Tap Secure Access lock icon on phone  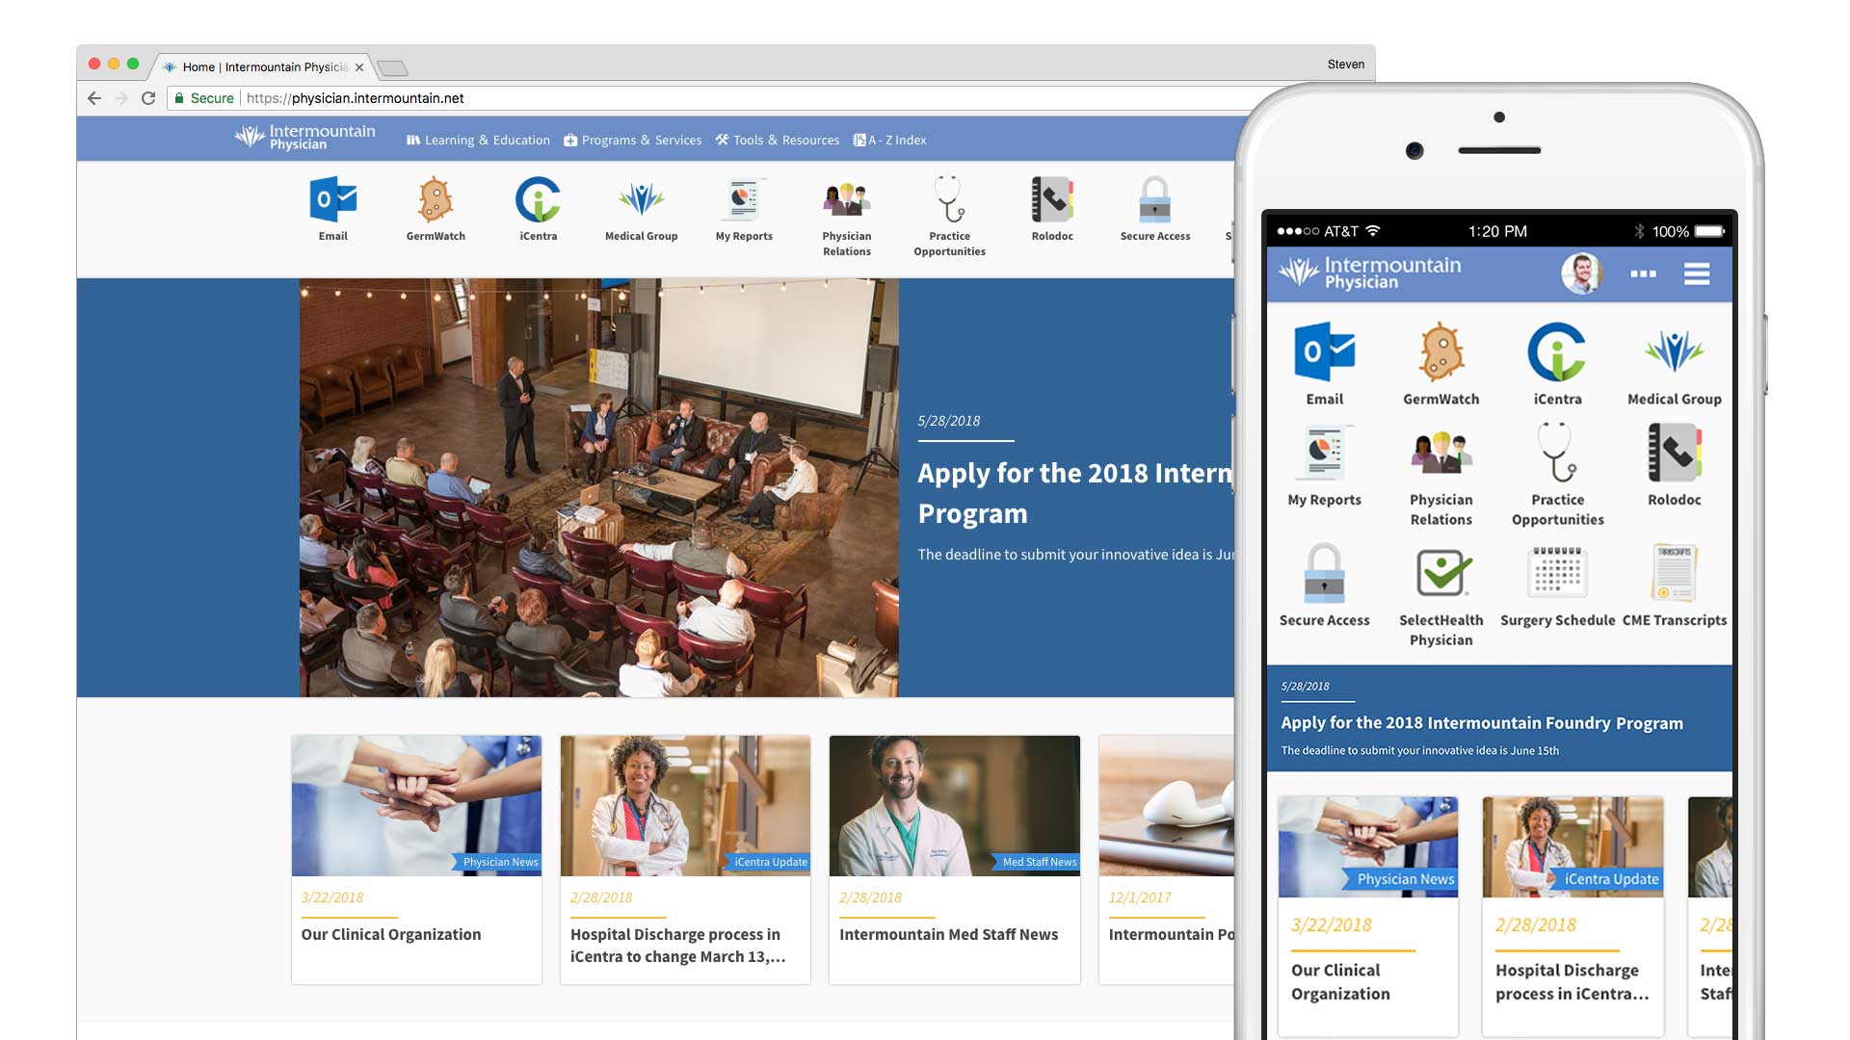point(1325,573)
